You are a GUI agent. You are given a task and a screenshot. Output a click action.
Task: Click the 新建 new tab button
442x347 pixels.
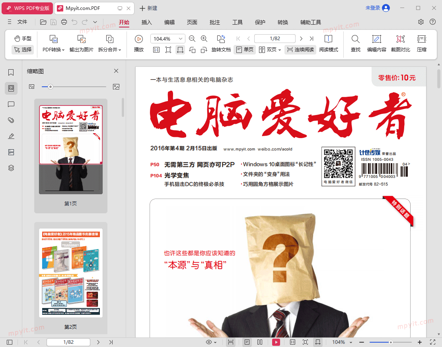148,8
